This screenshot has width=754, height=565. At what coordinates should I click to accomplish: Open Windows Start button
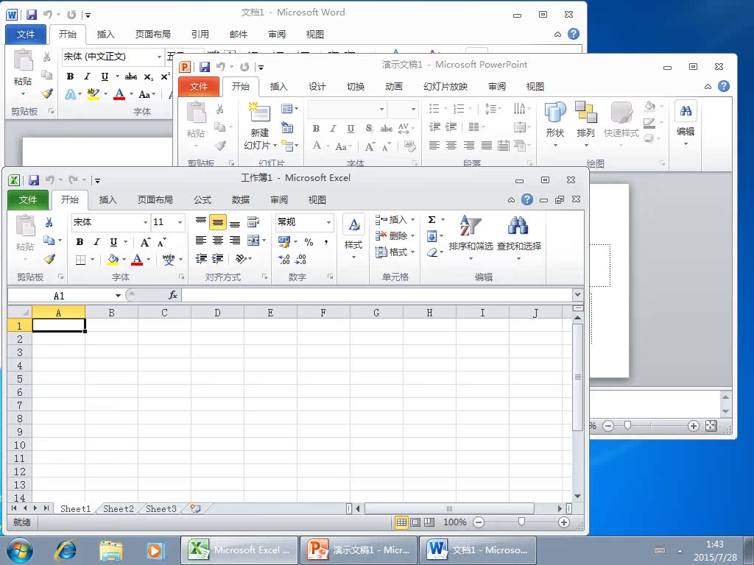(x=20, y=550)
